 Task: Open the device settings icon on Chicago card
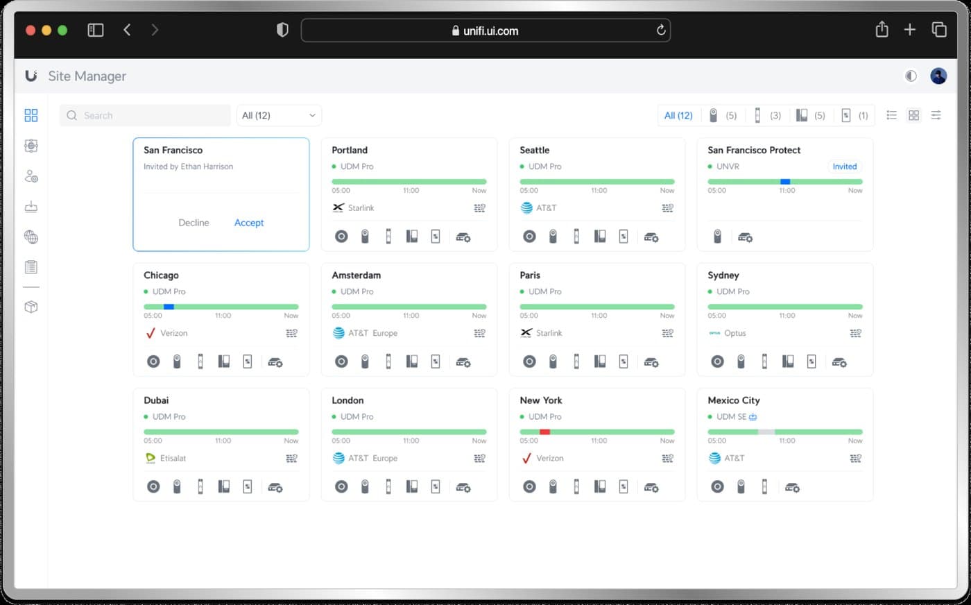(x=275, y=362)
